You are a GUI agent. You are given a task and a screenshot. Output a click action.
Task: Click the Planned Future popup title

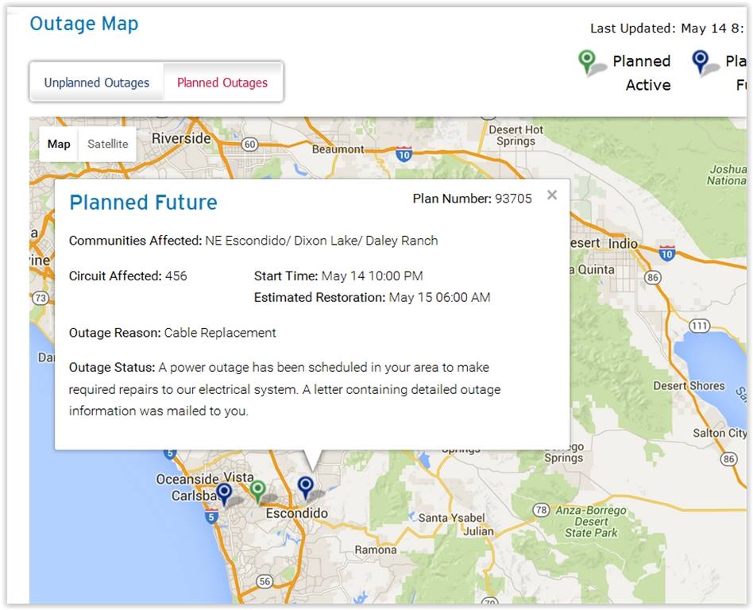tap(143, 203)
